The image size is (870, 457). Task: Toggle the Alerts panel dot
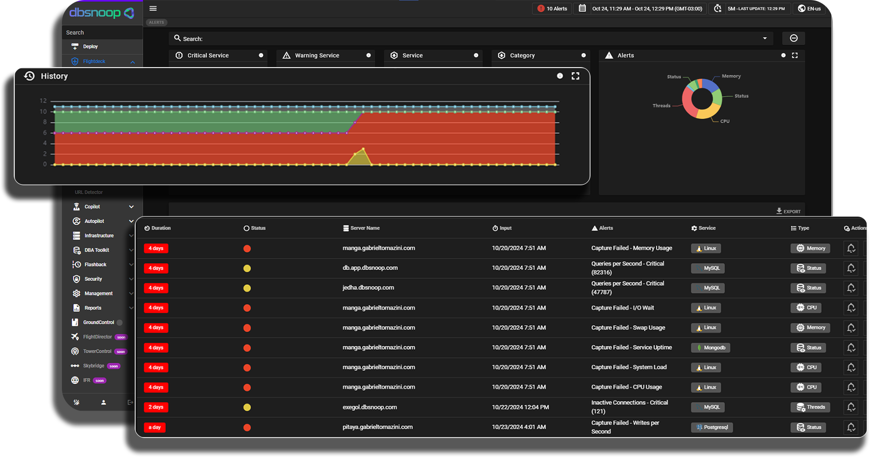tap(783, 55)
